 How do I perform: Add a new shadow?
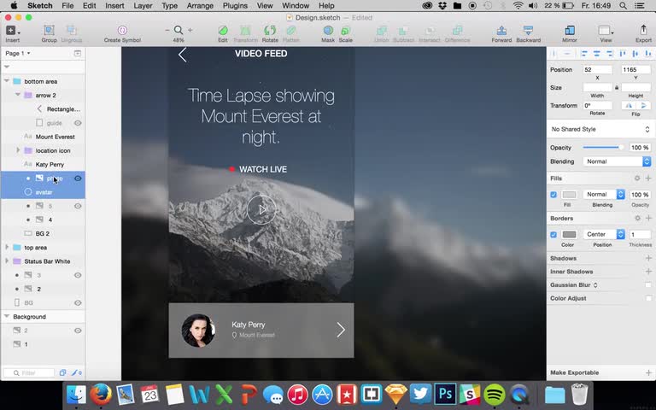click(648, 258)
